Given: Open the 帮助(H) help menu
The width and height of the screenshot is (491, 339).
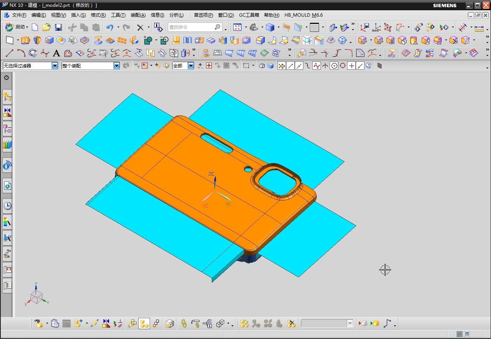Looking at the screenshot, I should click(x=272, y=15).
